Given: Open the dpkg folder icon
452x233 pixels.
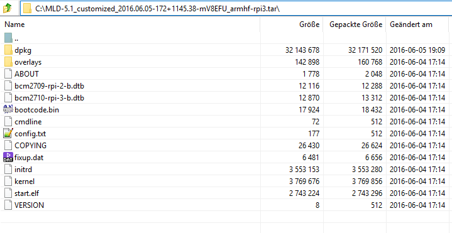Looking at the screenshot, I should click(8, 50).
